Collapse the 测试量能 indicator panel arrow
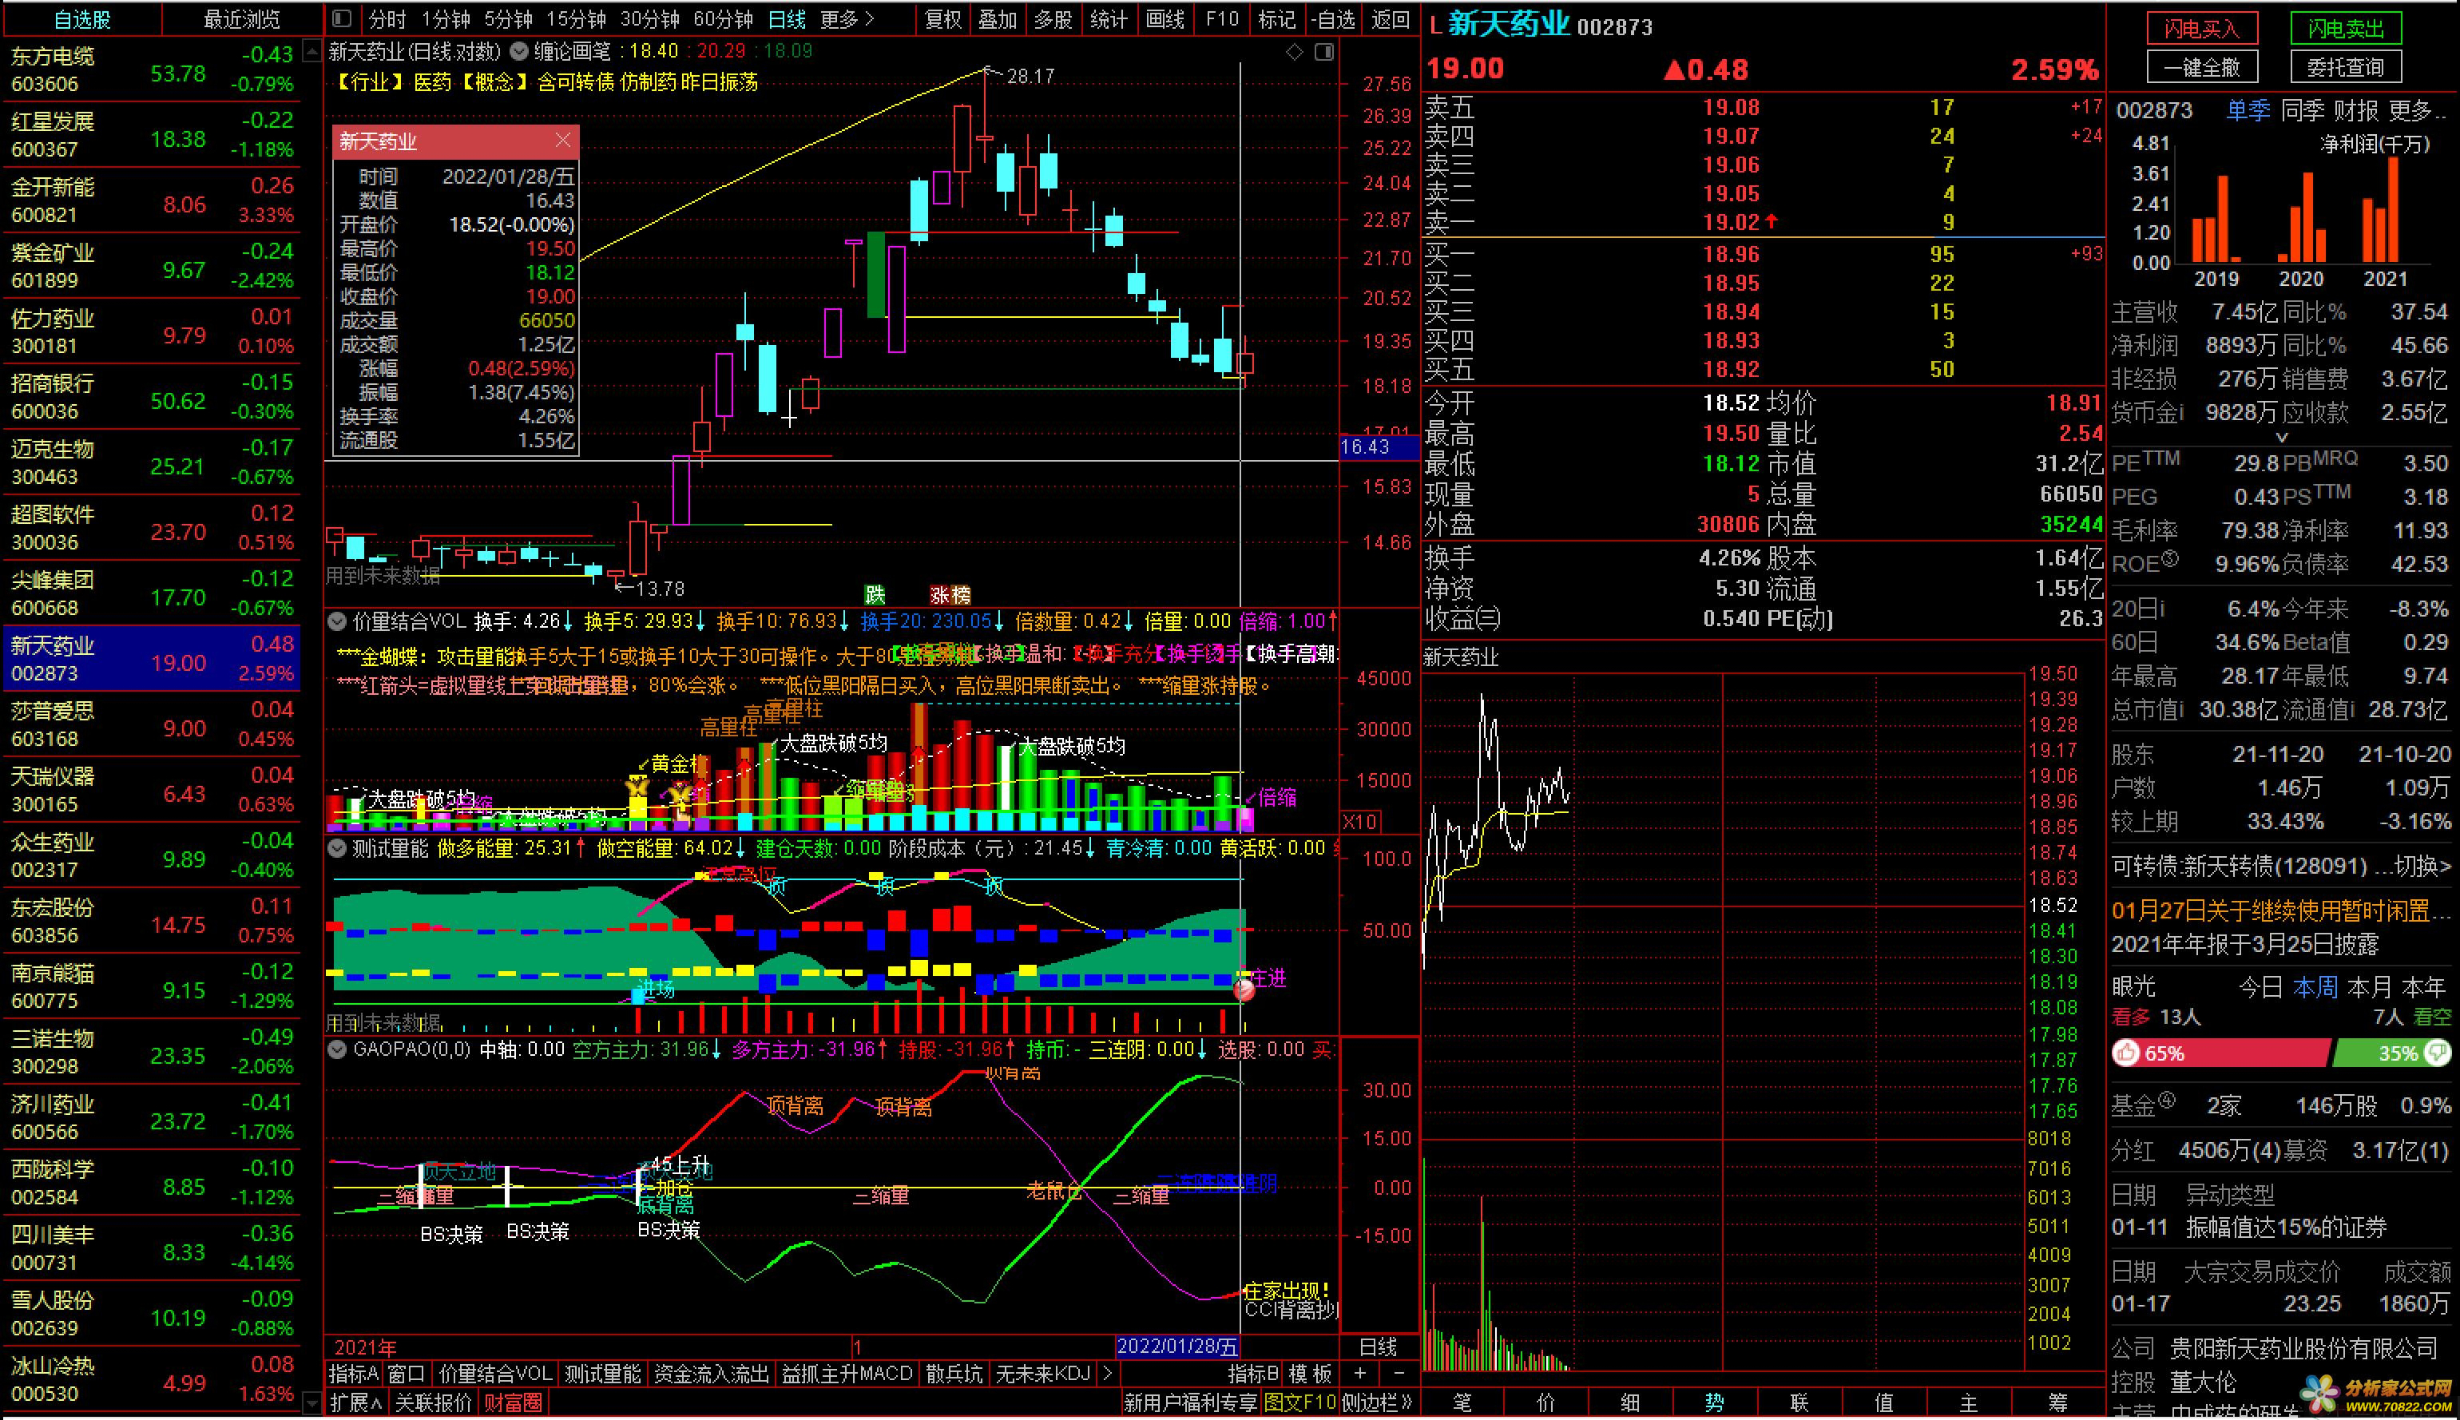This screenshot has width=2460, height=1420. coord(337,848)
